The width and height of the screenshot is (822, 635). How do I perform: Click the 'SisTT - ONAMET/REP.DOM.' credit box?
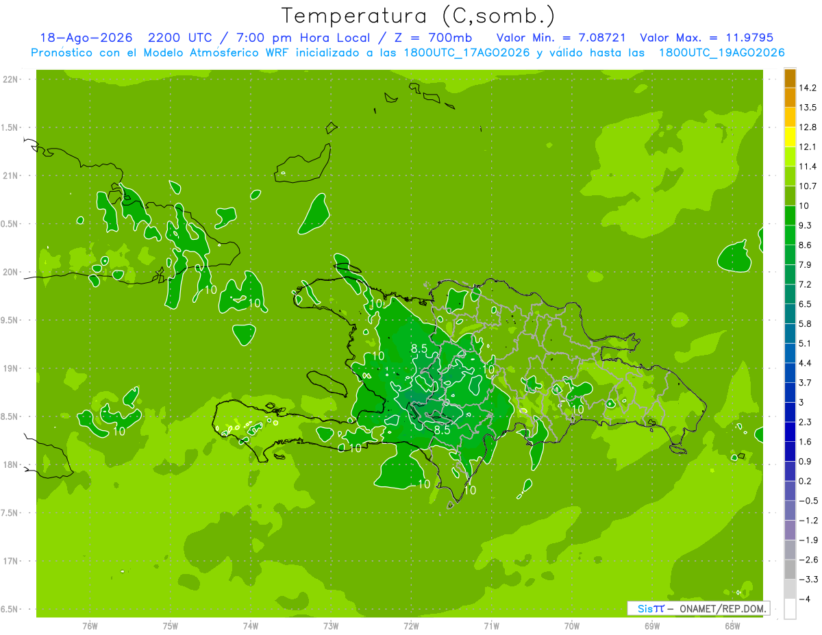(x=699, y=608)
